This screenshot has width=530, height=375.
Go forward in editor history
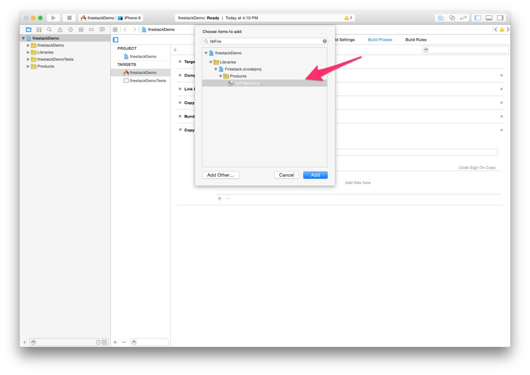pyautogui.click(x=134, y=29)
